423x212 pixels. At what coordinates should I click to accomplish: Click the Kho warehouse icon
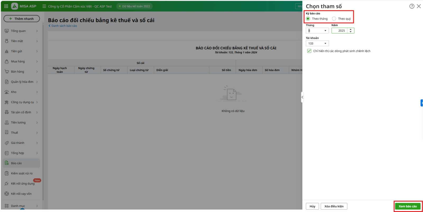pos(7,92)
